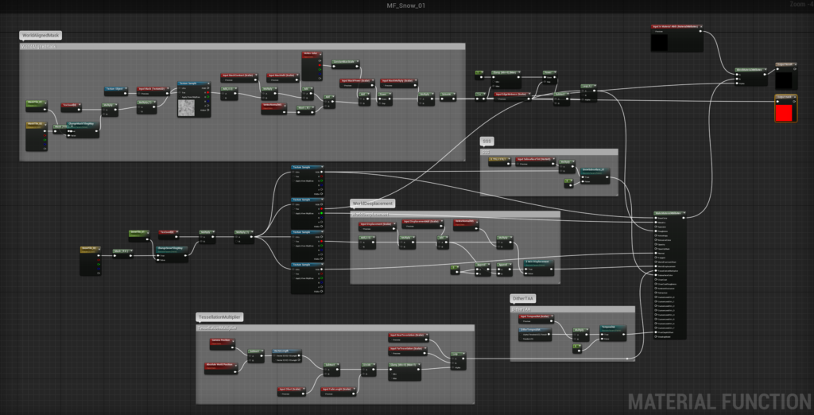Select the Absolute World Position node
The image size is (814, 415).
coord(220,365)
